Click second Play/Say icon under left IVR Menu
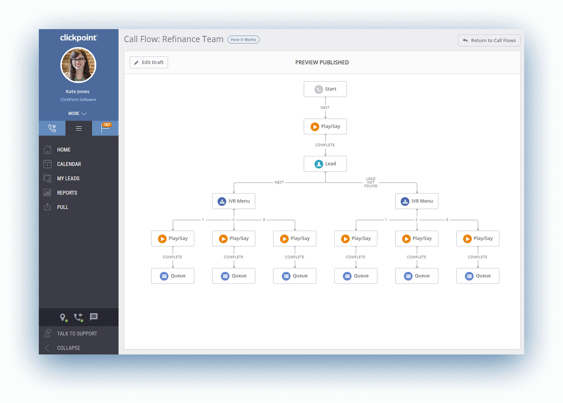Viewport: 563px width, 403px height. [223, 239]
